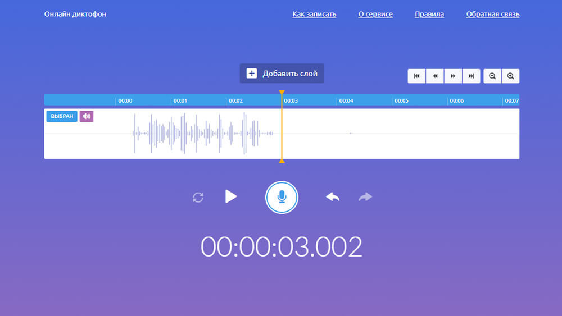
Task: Skip to the end of the track
Action: click(471, 76)
